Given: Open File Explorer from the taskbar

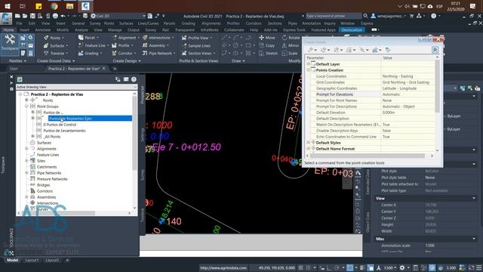Looking at the screenshot, I should pos(70,6).
